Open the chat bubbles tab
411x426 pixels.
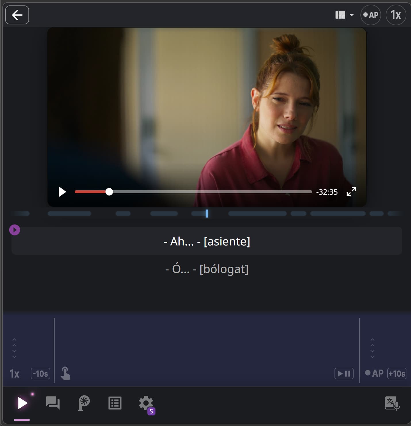[53, 403]
